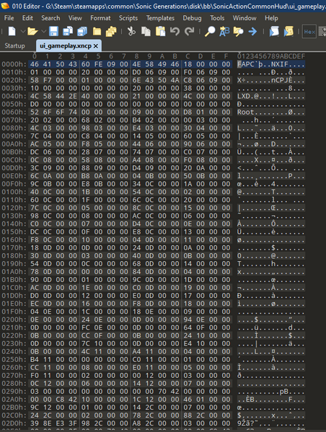Image resolution: width=326 pixels, height=432 pixels.
Task: Click ASCII text 'Root' in row 0060h
Action: (245, 112)
